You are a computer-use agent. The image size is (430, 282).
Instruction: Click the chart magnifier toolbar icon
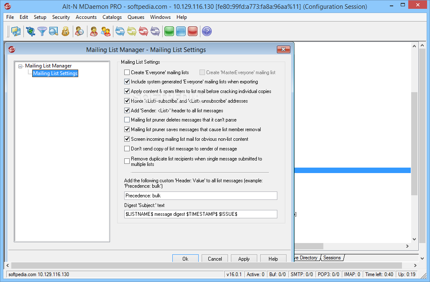tap(54, 31)
